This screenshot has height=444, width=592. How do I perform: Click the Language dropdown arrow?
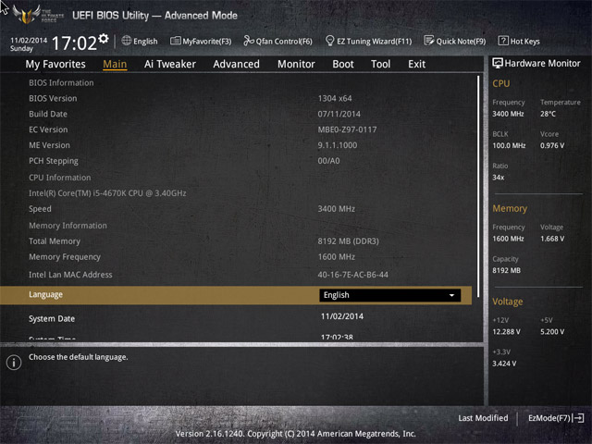tap(451, 296)
